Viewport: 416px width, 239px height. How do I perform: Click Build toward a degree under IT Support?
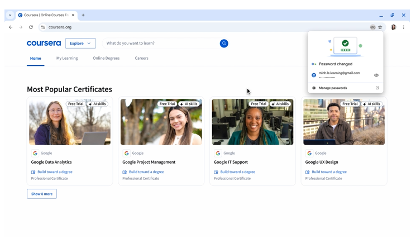point(238,172)
